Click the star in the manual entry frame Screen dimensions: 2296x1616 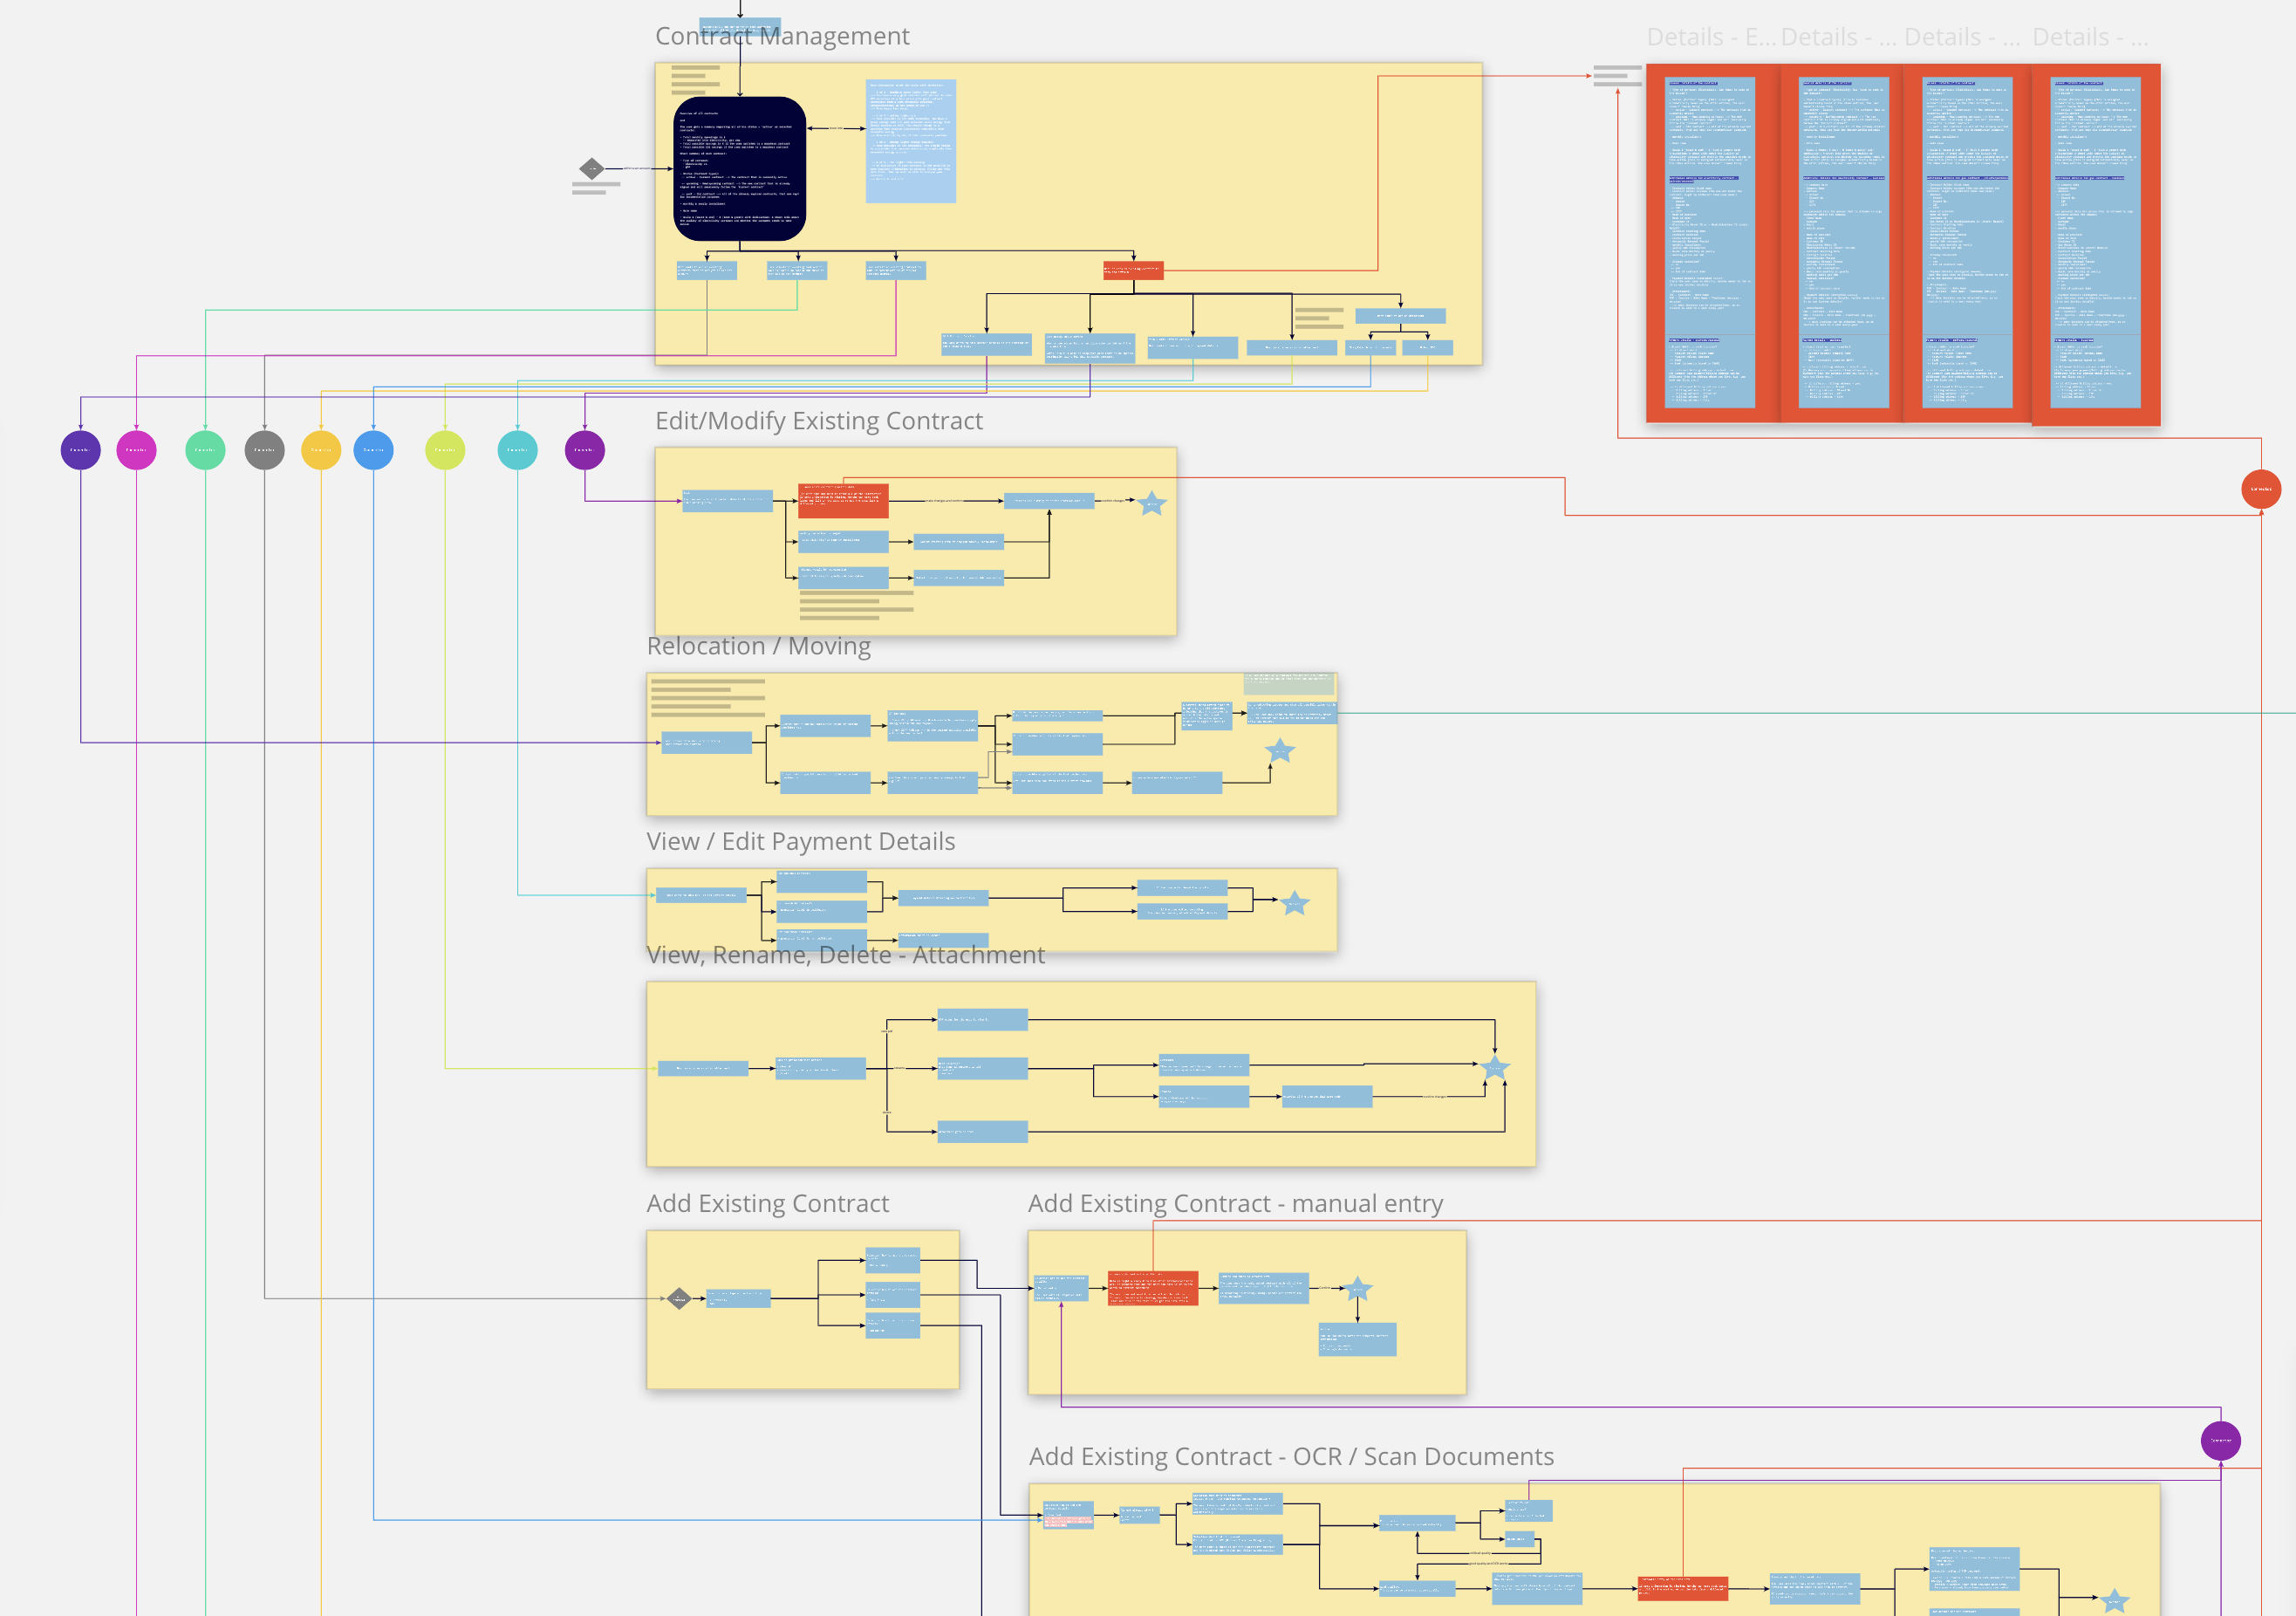pyautogui.click(x=1357, y=1289)
